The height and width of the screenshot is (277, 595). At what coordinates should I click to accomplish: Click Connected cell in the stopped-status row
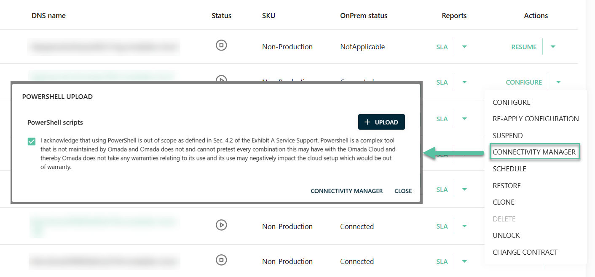pos(357,261)
